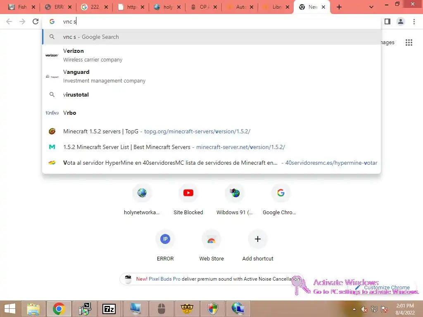This screenshot has width=423, height=317.
Task: Open the side panel icon
Action: [x=387, y=21]
